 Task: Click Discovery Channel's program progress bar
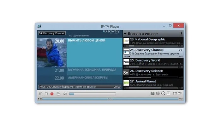(x=153, y=56)
